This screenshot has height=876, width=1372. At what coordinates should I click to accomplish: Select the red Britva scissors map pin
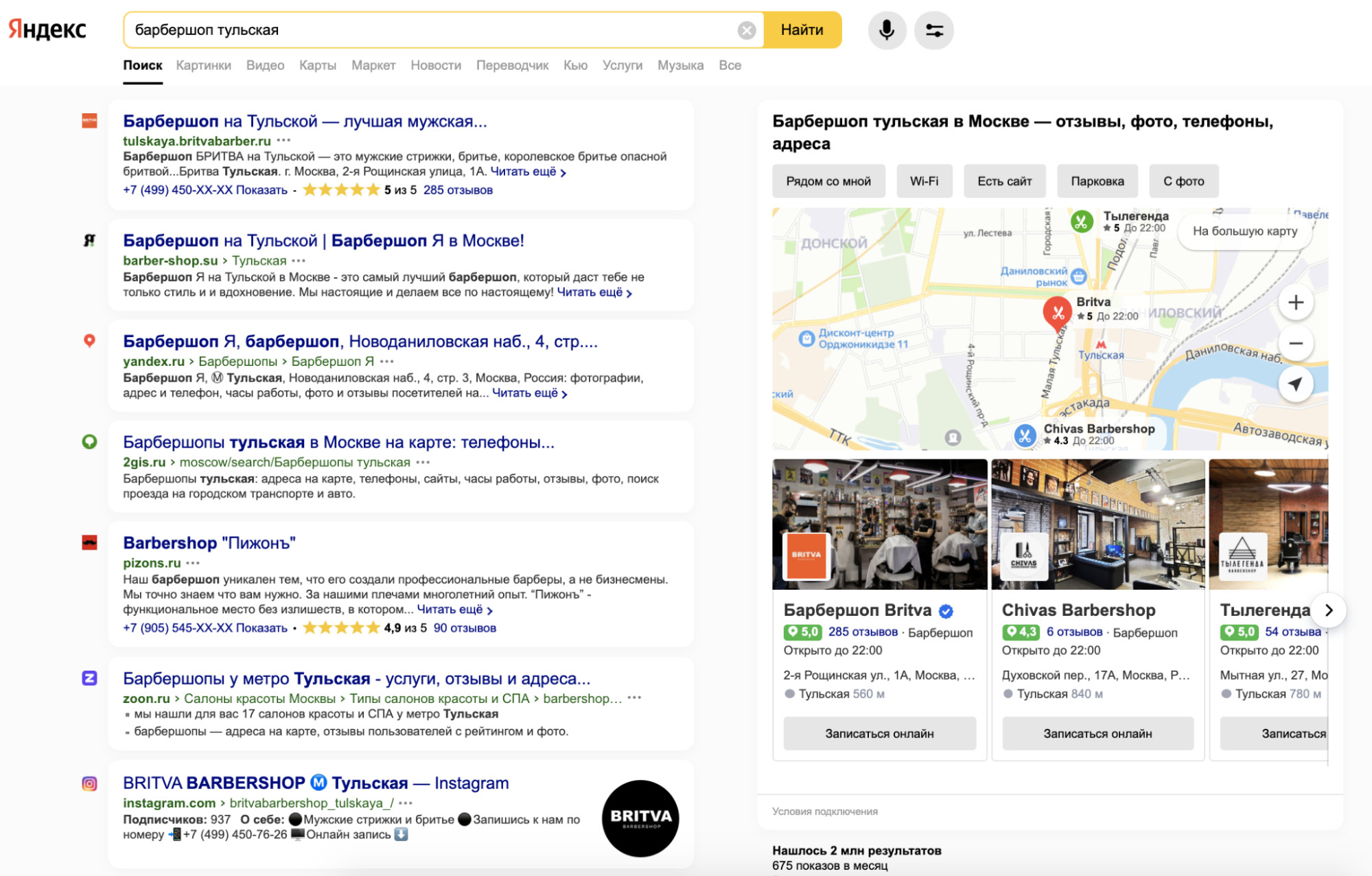(1058, 313)
